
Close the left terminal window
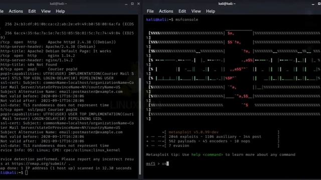tap(138, 3)
